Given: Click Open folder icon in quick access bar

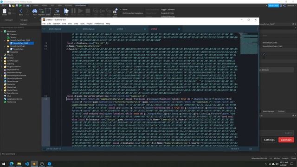Looking at the screenshot, I should tap(13, 6).
